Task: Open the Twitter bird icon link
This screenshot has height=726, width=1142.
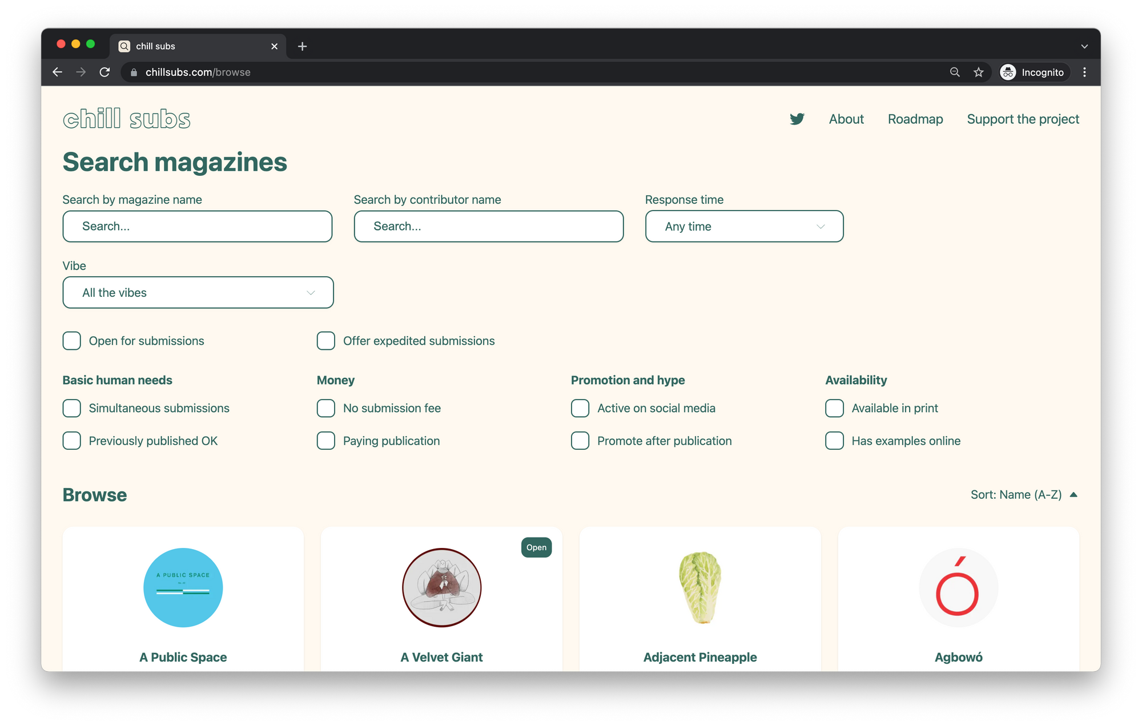Action: (797, 119)
